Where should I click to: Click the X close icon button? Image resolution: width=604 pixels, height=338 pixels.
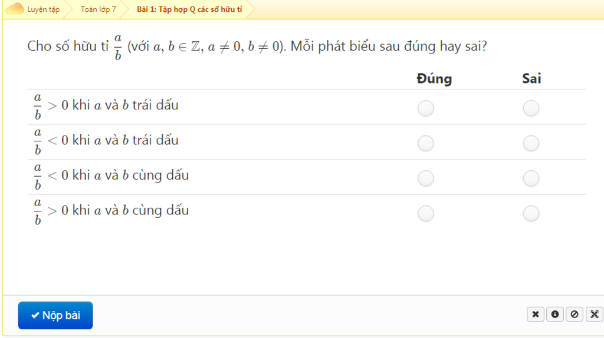pos(536,314)
